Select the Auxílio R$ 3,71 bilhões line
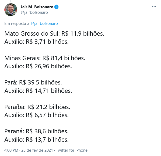161x156 pixels. pos(36,42)
